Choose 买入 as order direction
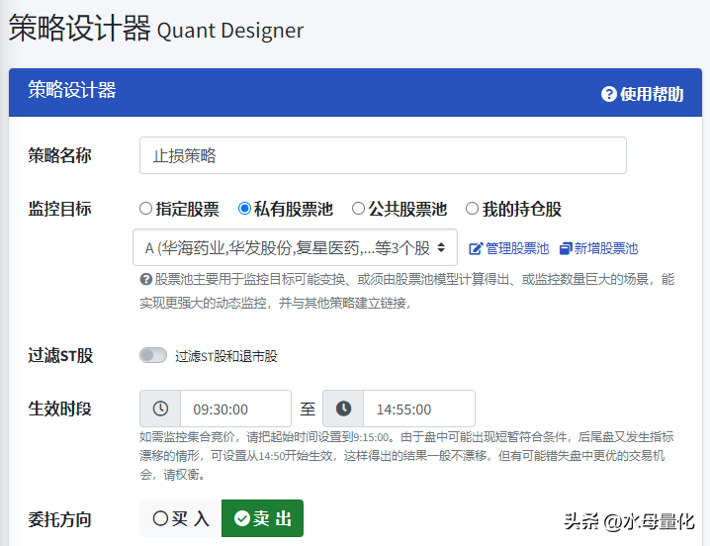The width and height of the screenshot is (710, 546). [x=181, y=518]
